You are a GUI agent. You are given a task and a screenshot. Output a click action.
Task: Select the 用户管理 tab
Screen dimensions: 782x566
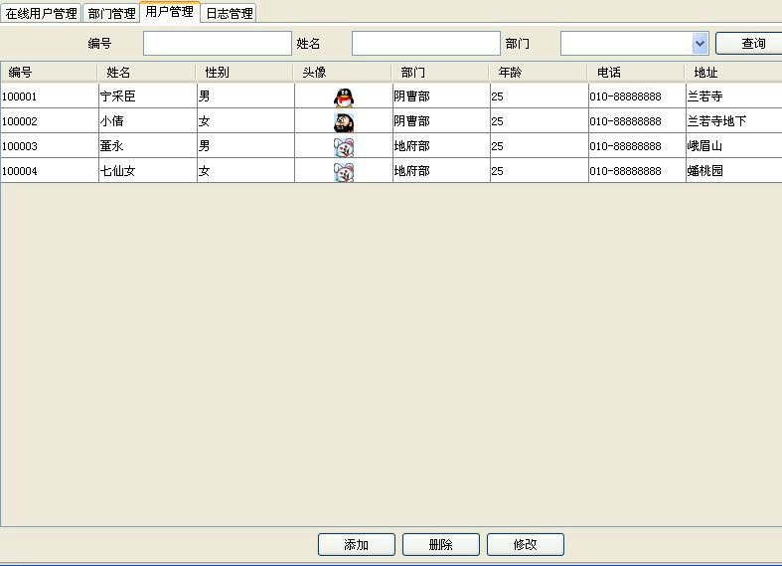point(170,12)
